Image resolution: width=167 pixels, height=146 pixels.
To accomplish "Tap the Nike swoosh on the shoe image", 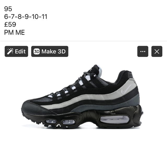I will pos(126,90).
